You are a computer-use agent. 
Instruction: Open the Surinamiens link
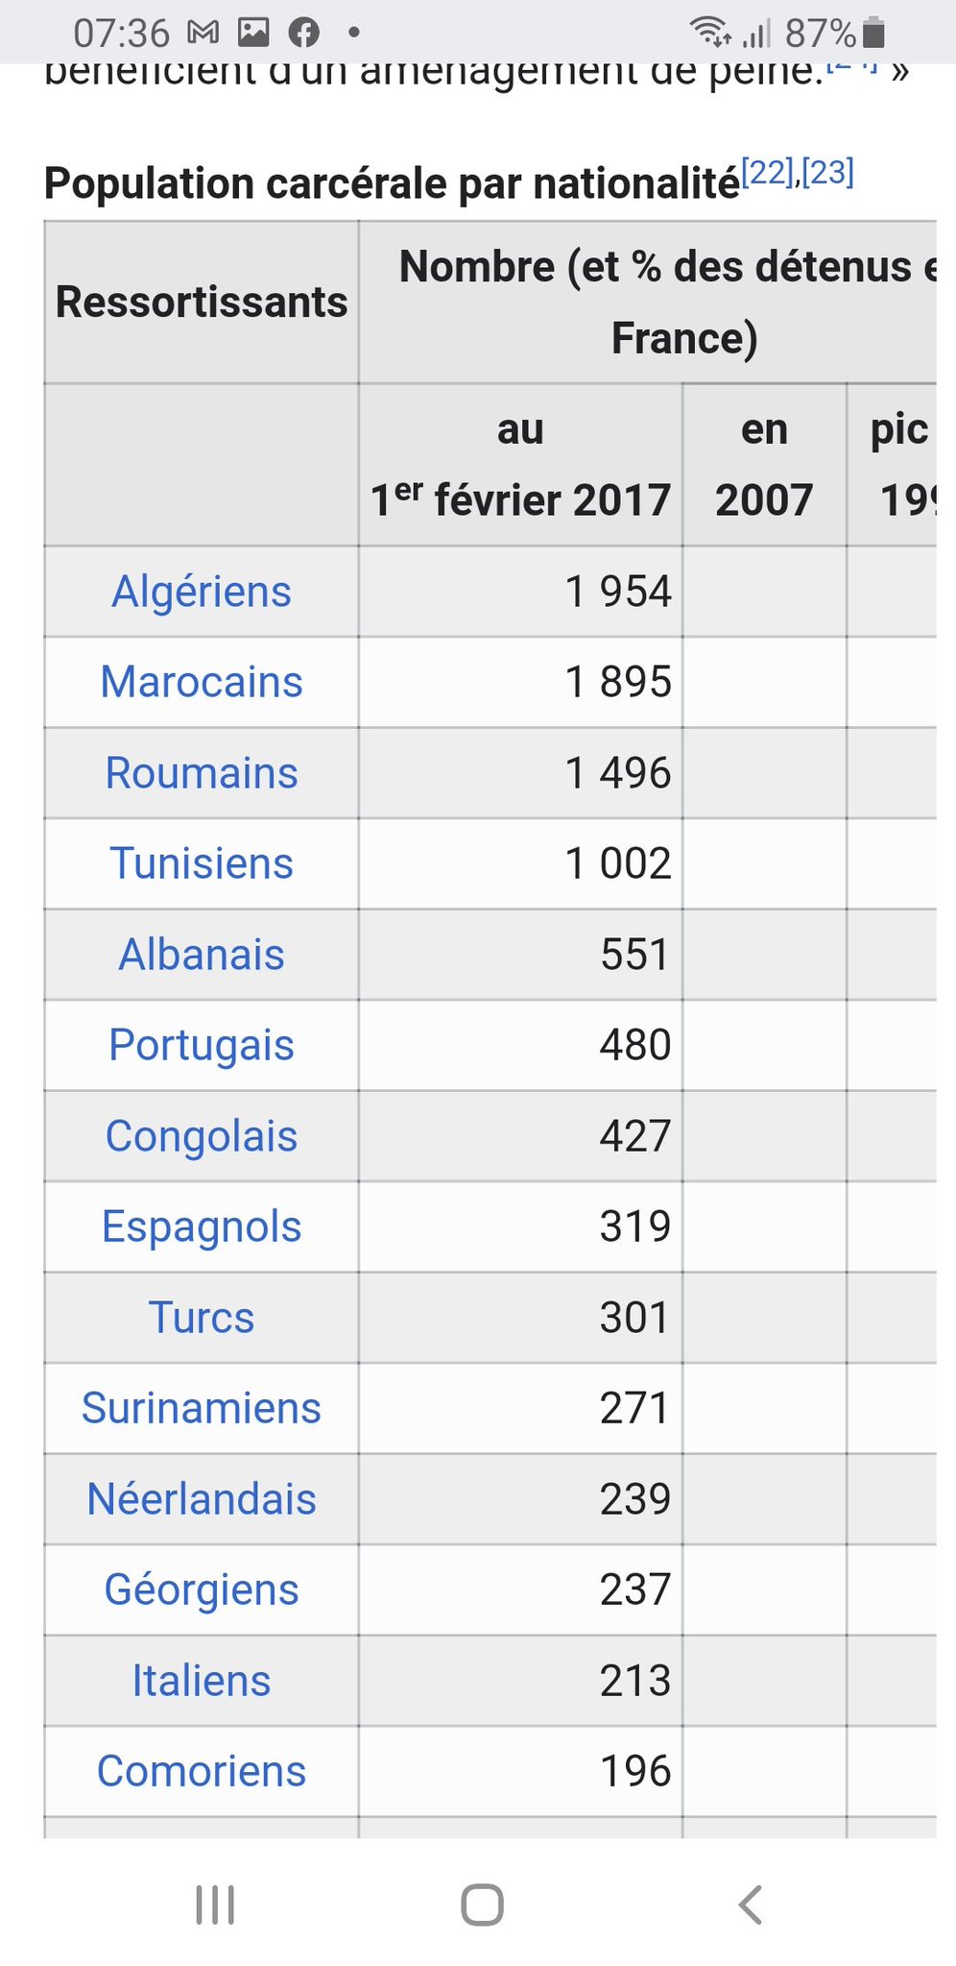(x=202, y=1408)
